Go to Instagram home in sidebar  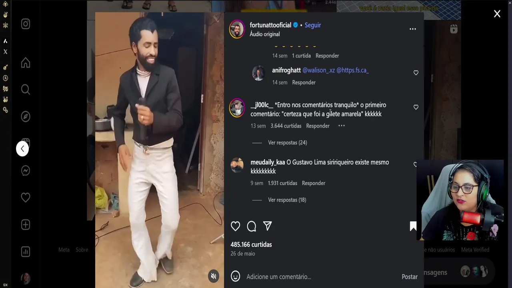pyautogui.click(x=26, y=63)
